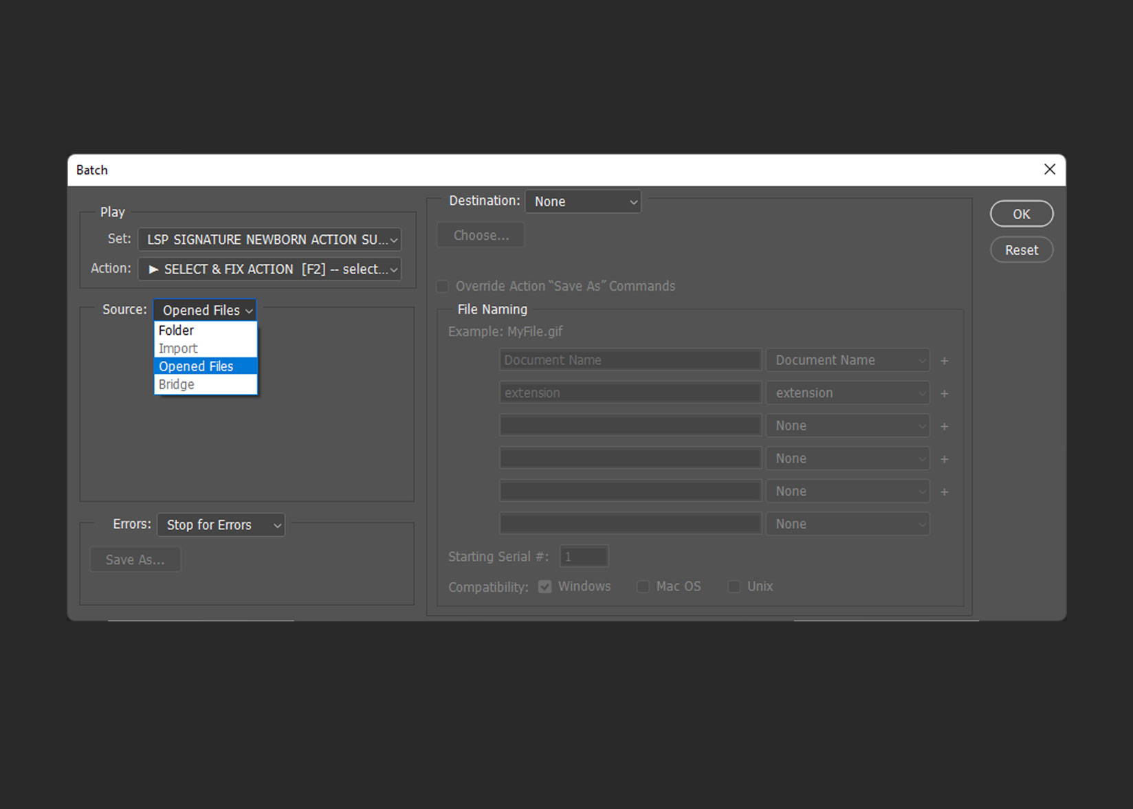The height and width of the screenshot is (809, 1133).
Task: Toggle the Windows compatibility checkbox
Action: click(x=545, y=586)
